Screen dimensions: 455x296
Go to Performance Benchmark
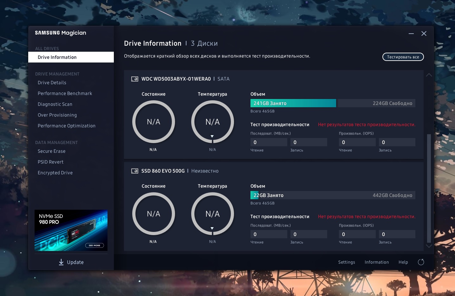65,93
